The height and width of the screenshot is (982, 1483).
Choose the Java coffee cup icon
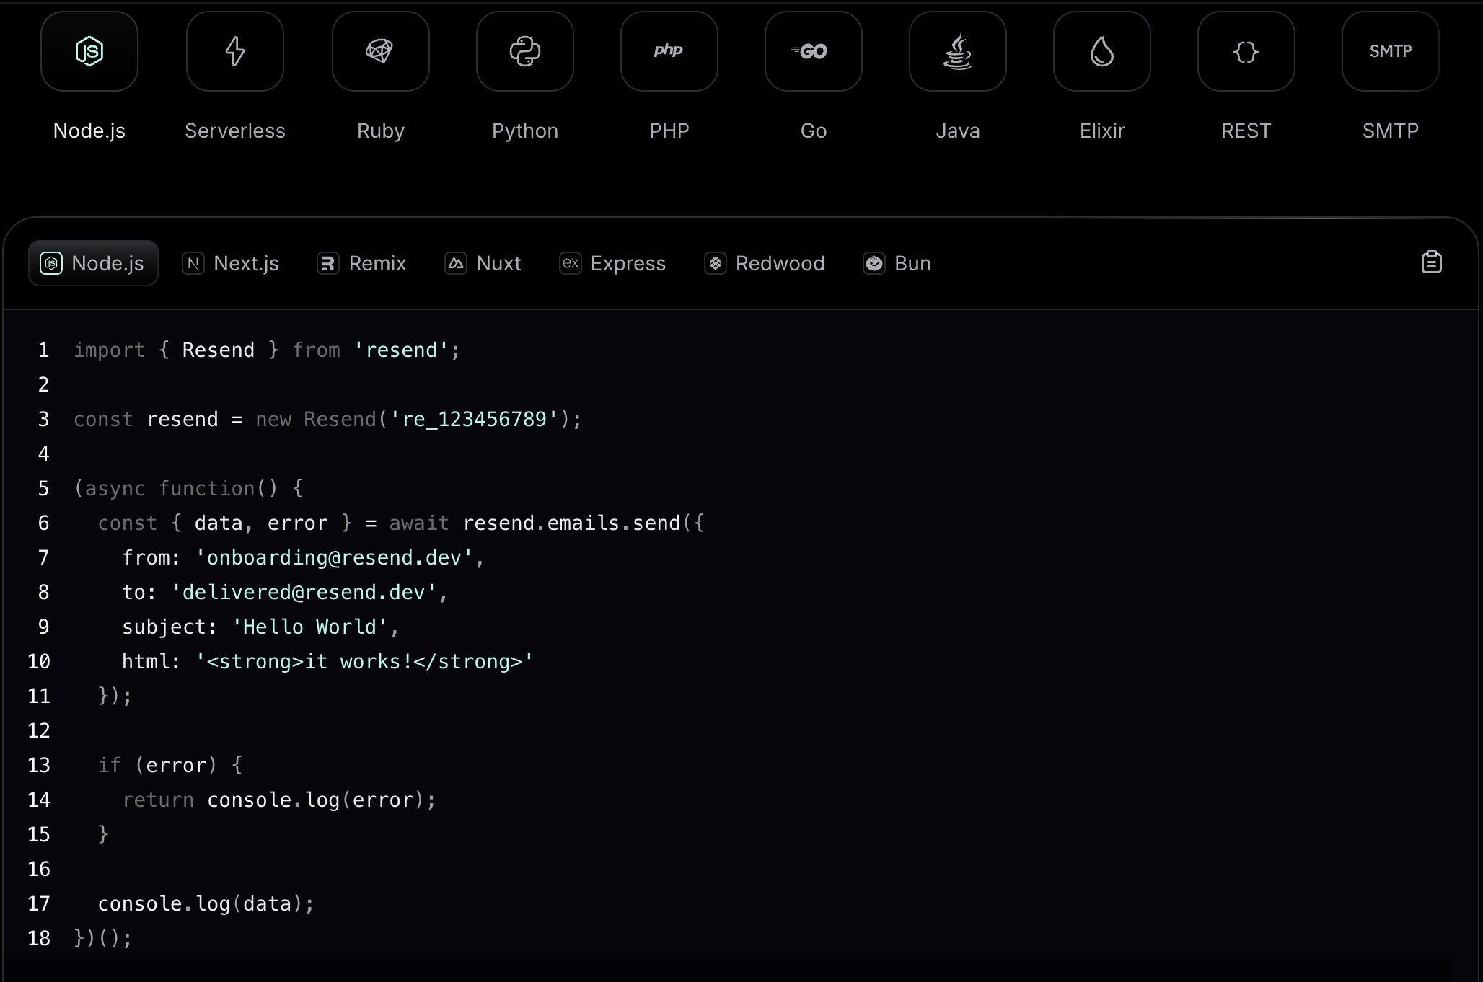click(958, 51)
